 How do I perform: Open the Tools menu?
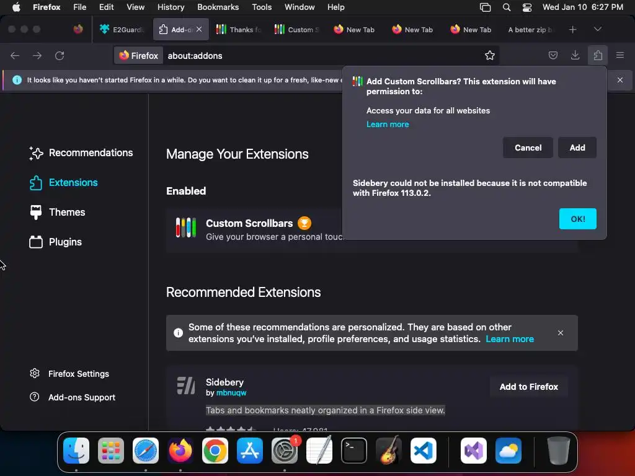pyautogui.click(x=262, y=7)
